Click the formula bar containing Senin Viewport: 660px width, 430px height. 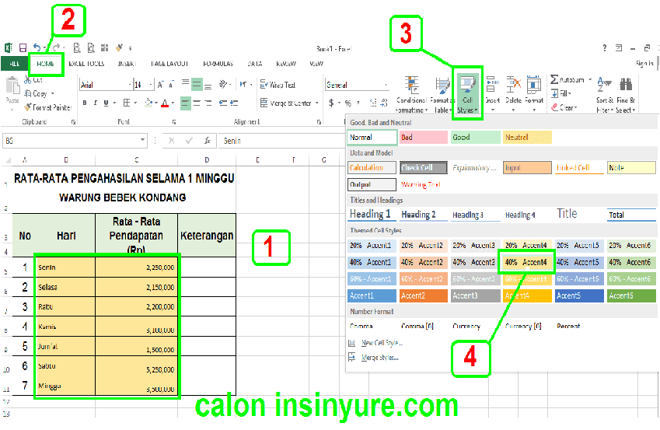click(281, 141)
